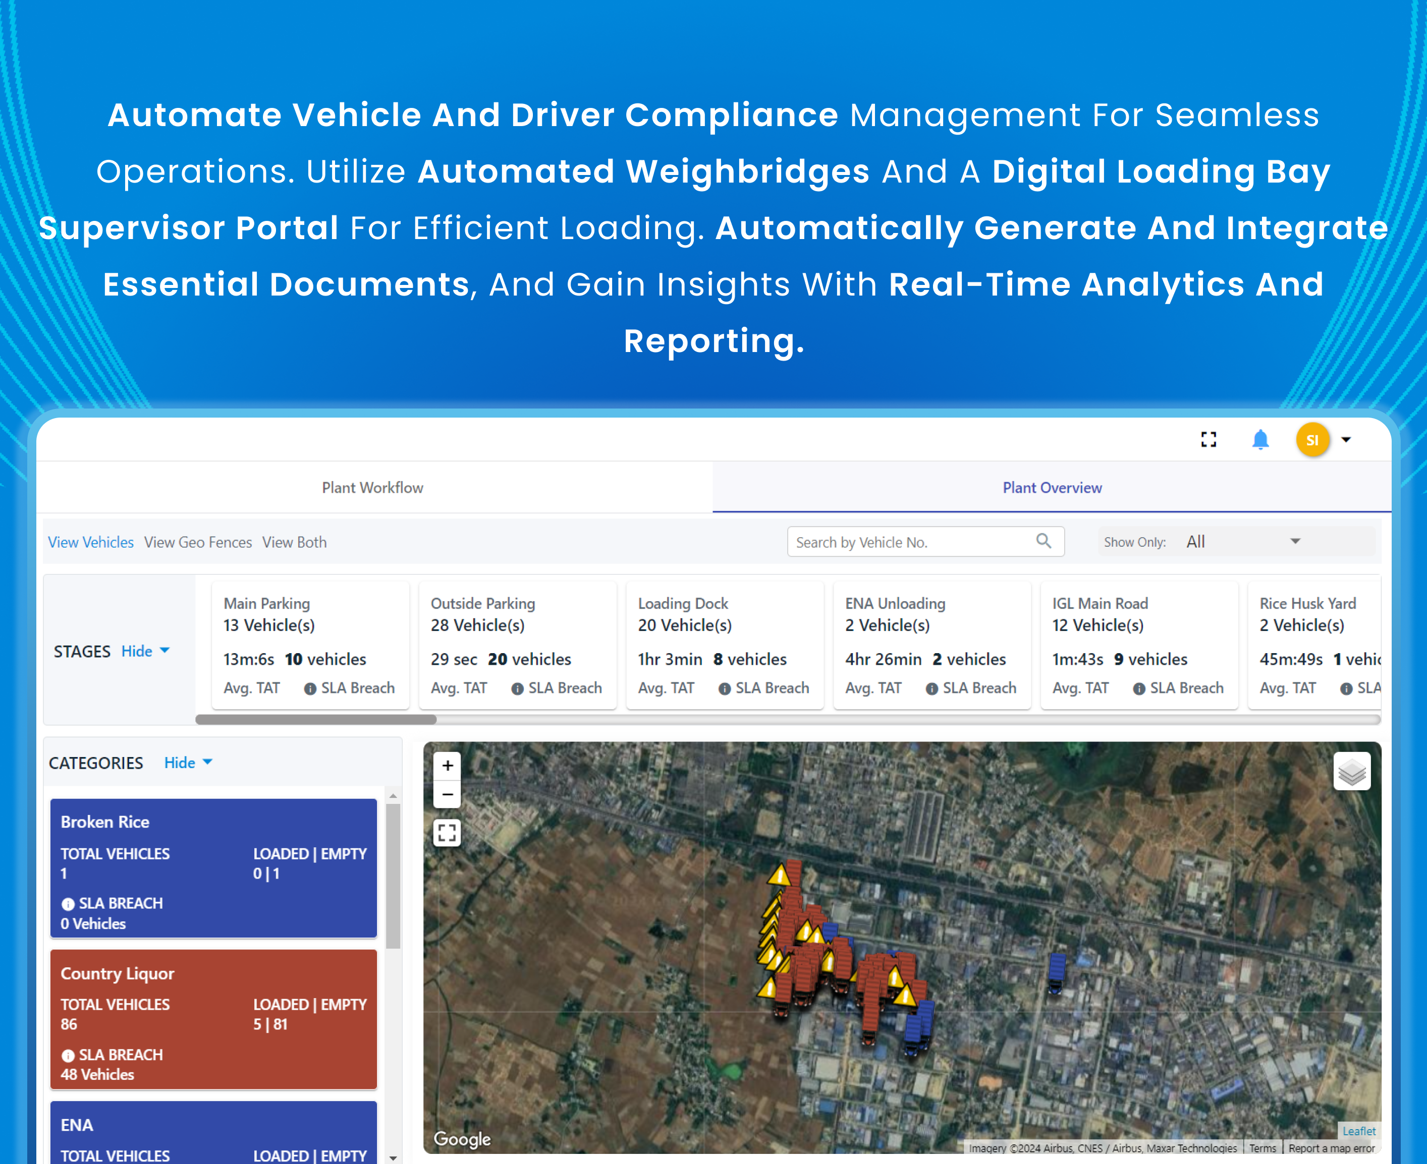
Task: Click Main Parking SLA Breach info icon
Action: pos(310,688)
